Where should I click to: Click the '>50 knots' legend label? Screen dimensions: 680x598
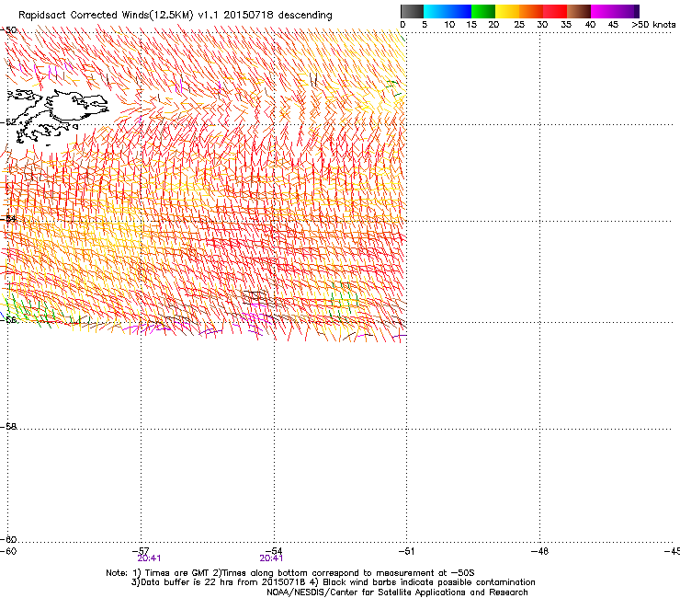[x=653, y=25]
